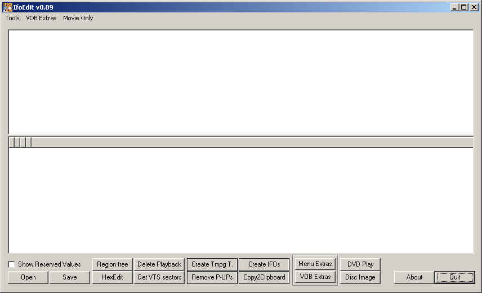
Task: Click the Quit button
Action: click(x=454, y=277)
